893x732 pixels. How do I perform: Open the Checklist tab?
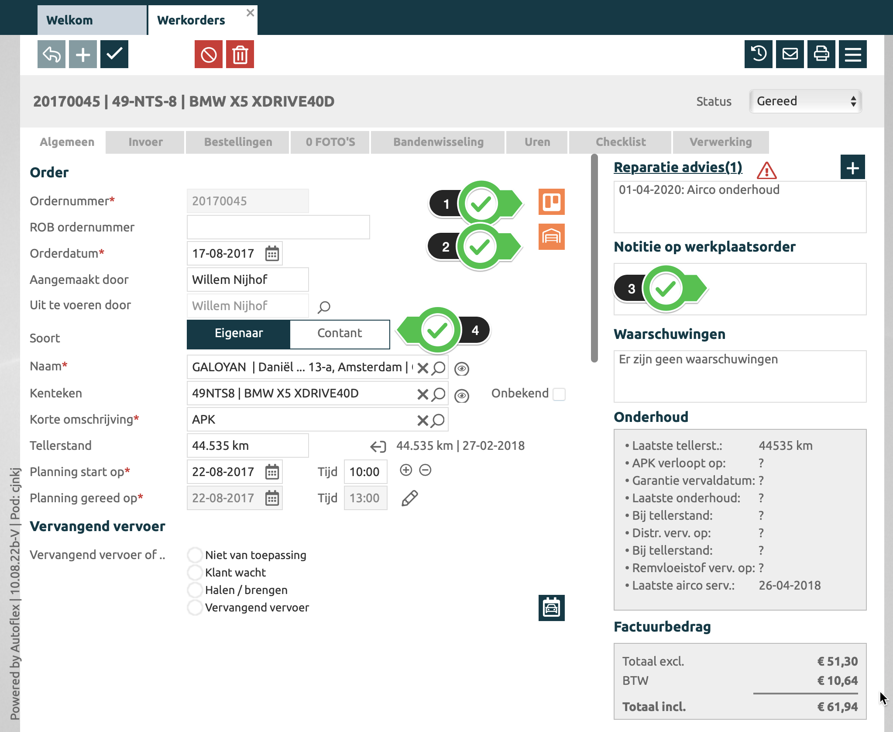point(620,142)
